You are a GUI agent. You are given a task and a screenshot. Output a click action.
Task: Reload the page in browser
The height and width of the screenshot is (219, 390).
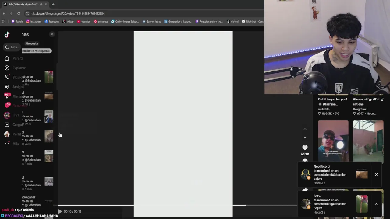[19, 13]
